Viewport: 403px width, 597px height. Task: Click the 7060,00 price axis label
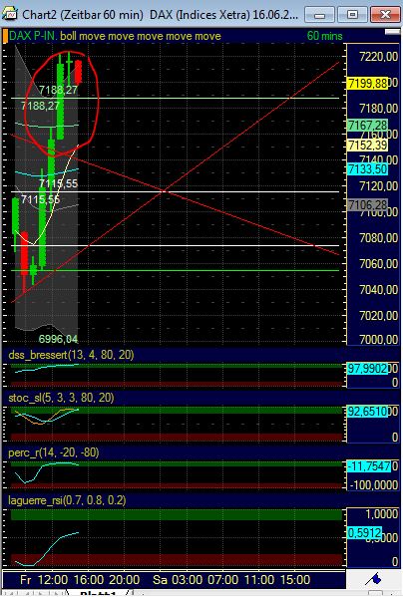(379, 263)
